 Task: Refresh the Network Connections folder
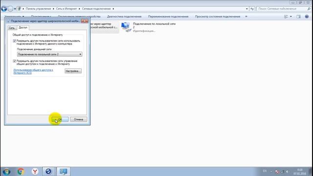(252, 9)
